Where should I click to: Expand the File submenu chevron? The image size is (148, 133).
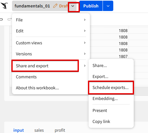point(85,20)
